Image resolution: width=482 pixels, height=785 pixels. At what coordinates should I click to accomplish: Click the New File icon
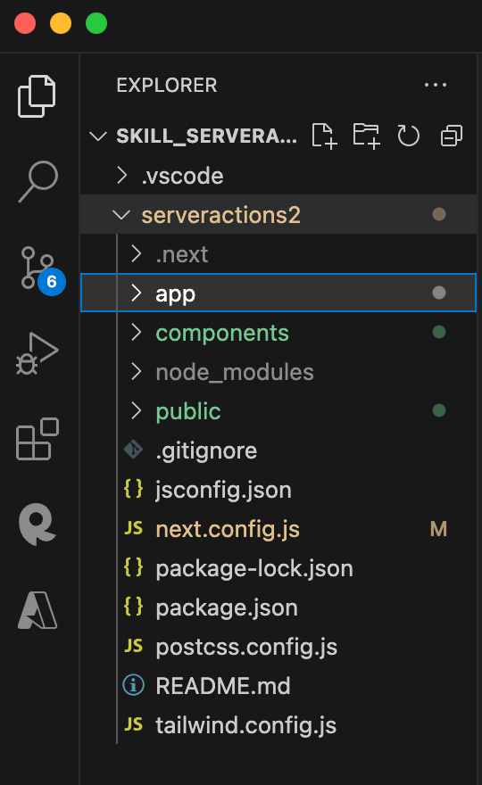coord(324,136)
